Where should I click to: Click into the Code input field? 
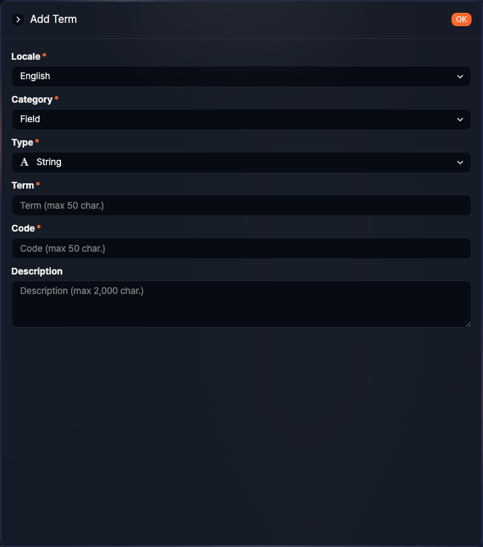[241, 248]
